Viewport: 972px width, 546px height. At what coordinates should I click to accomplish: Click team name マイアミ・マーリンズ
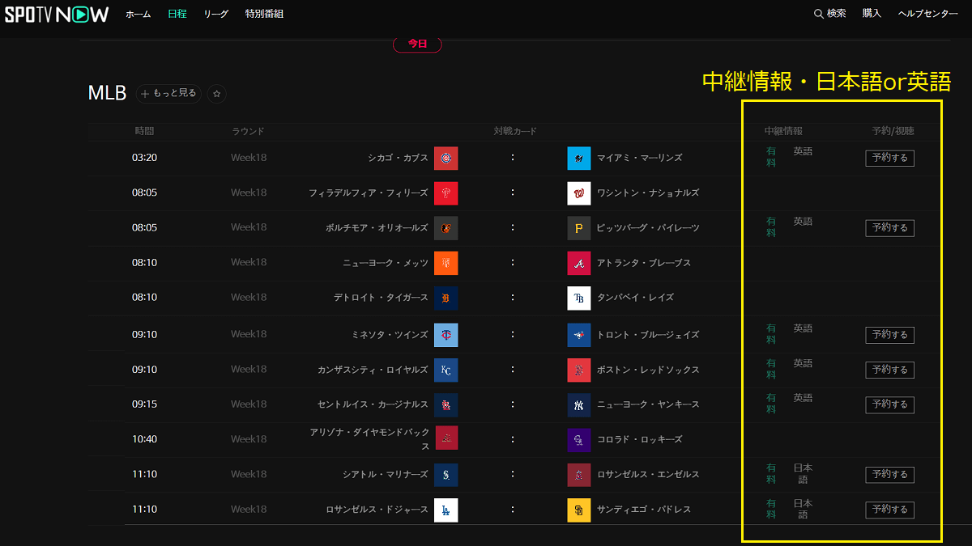640,158
